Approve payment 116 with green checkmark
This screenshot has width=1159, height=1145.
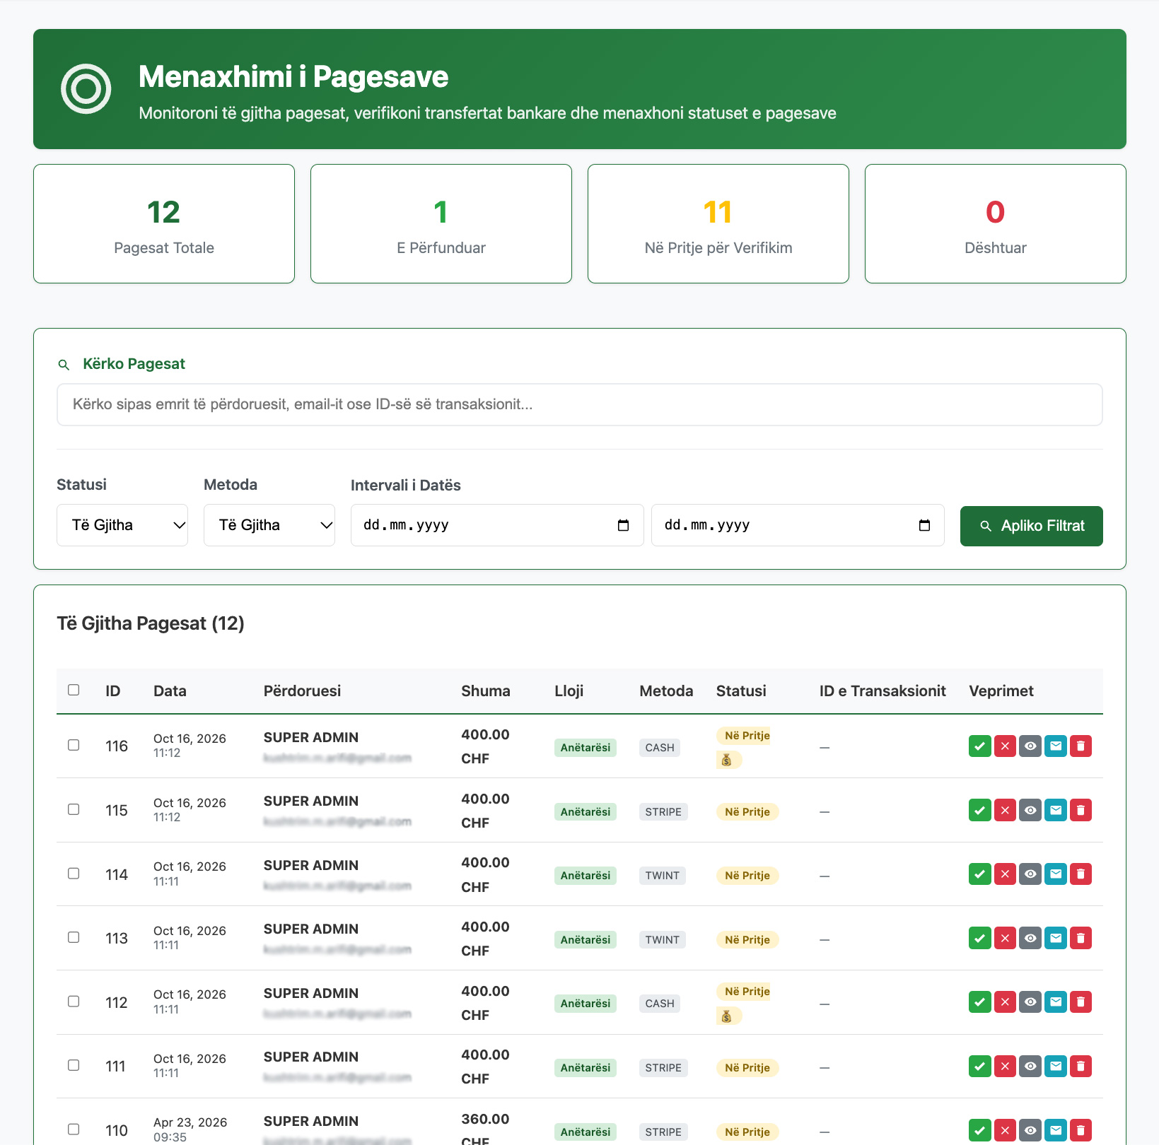tap(979, 746)
